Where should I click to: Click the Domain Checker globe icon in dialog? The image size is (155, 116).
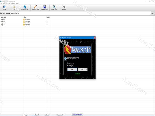click(x=65, y=59)
